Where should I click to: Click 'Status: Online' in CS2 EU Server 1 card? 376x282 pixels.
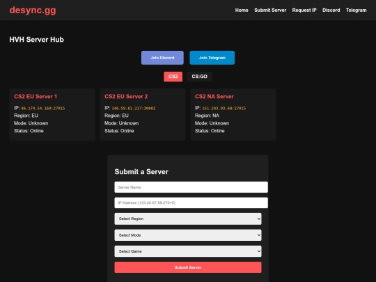click(29, 131)
